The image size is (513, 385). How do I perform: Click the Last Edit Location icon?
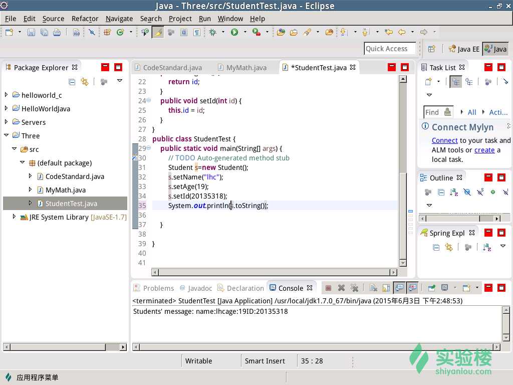[388, 32]
